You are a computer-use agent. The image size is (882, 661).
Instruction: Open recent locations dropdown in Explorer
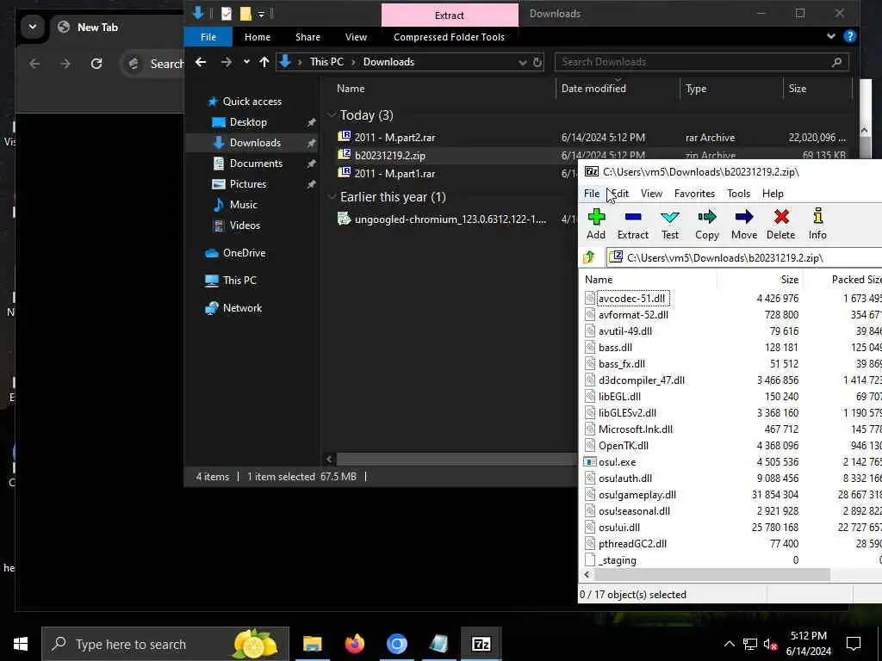[x=246, y=62]
